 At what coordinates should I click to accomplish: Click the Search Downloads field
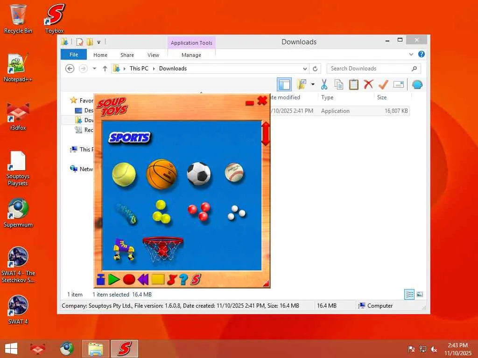pos(374,69)
